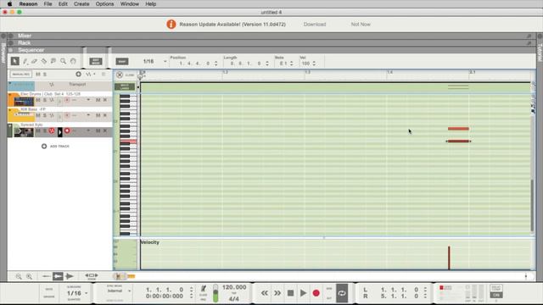
Task: Select the Selection arrow tool
Action: click(x=15, y=61)
